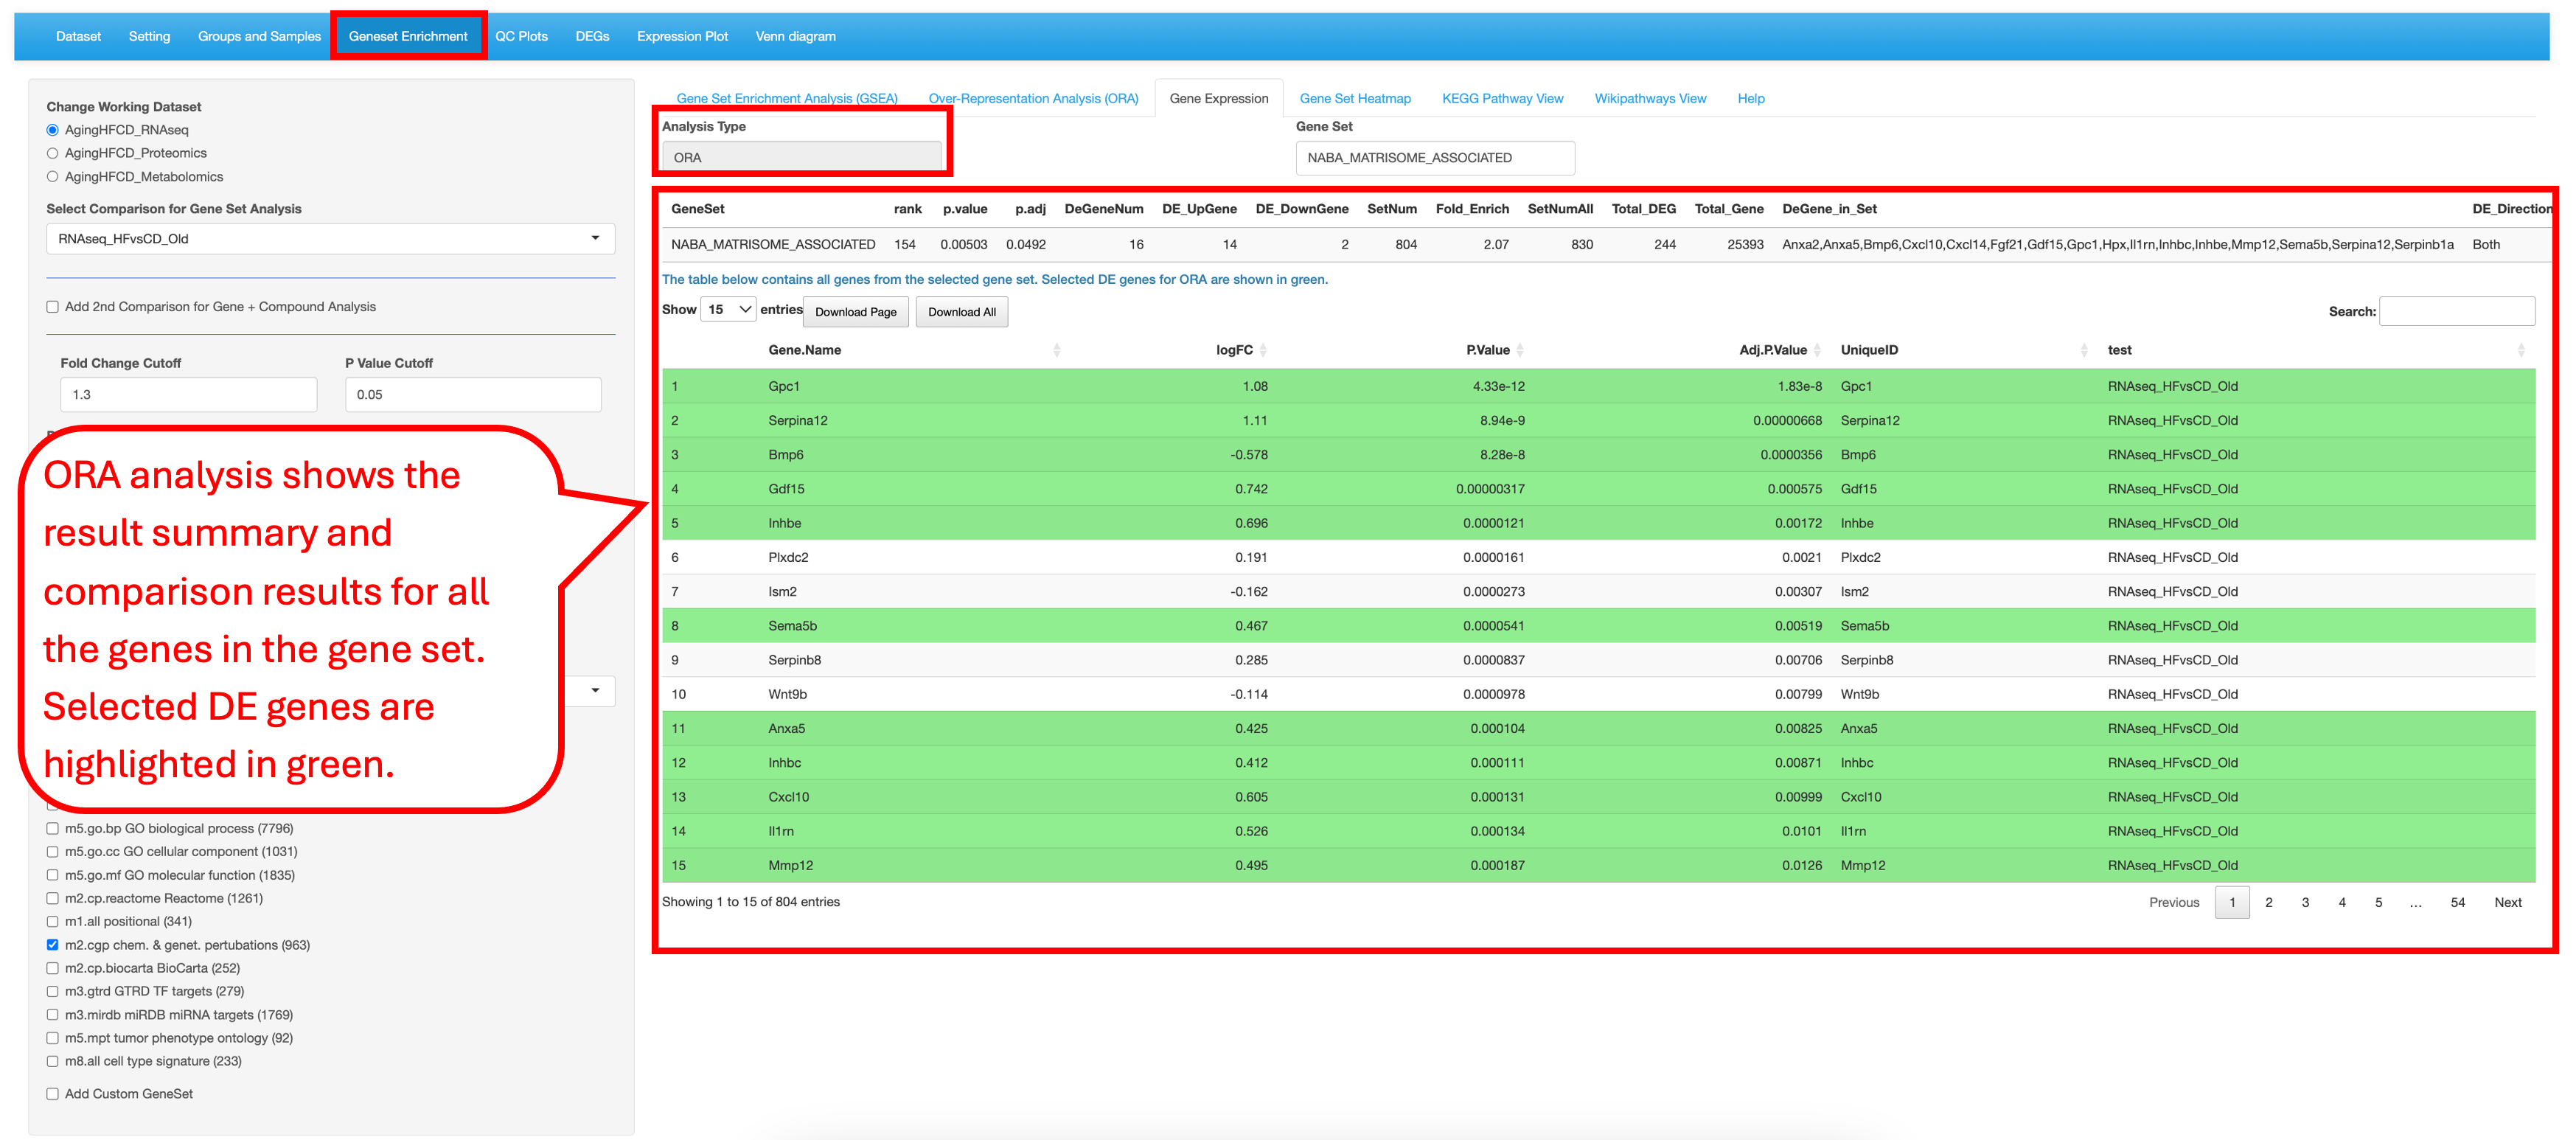The width and height of the screenshot is (2576, 1140).
Task: Click the Gene Set NABA_MATRISOME_ASSOCIATED field
Action: point(1434,158)
